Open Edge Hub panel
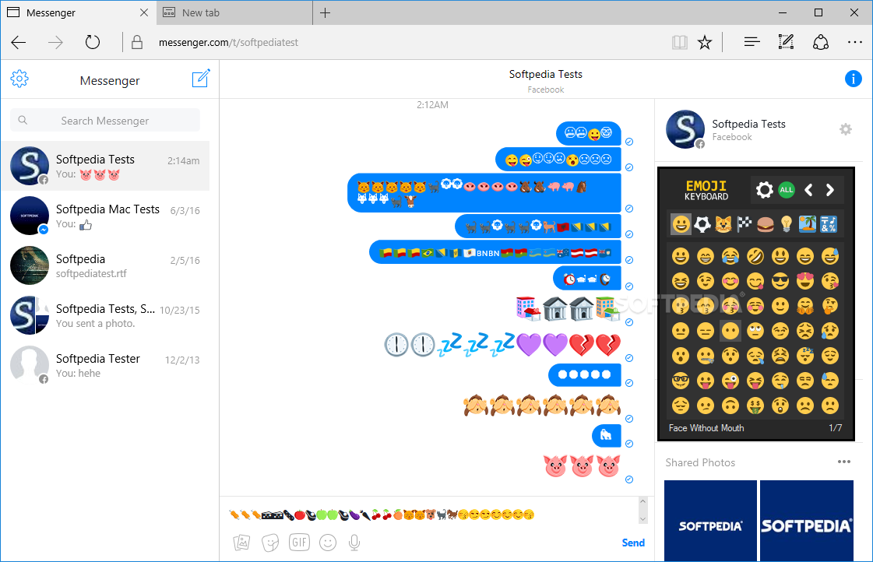873x562 pixels. tap(752, 42)
